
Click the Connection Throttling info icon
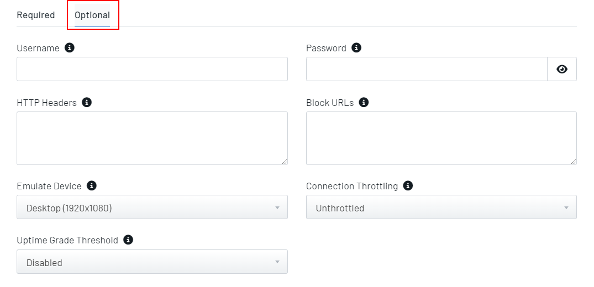408,185
